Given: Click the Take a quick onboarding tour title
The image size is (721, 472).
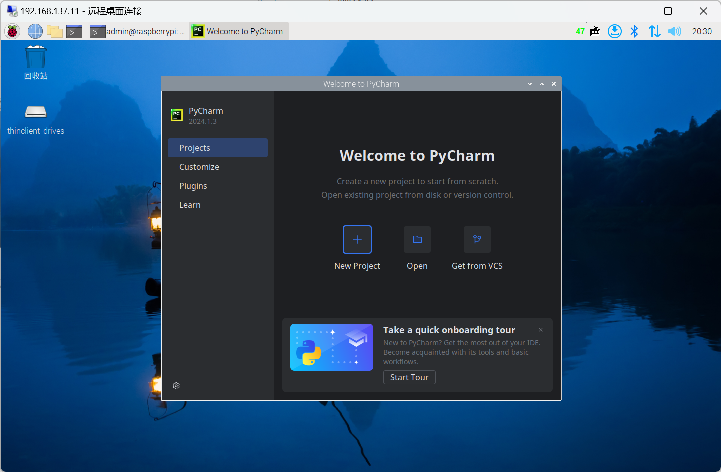Looking at the screenshot, I should click(449, 330).
